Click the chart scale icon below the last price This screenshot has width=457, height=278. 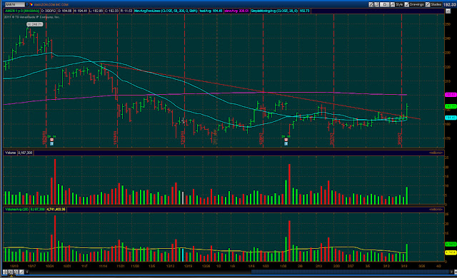tap(448, 11)
